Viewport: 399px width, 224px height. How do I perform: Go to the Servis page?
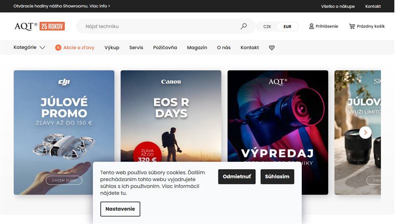(x=136, y=47)
